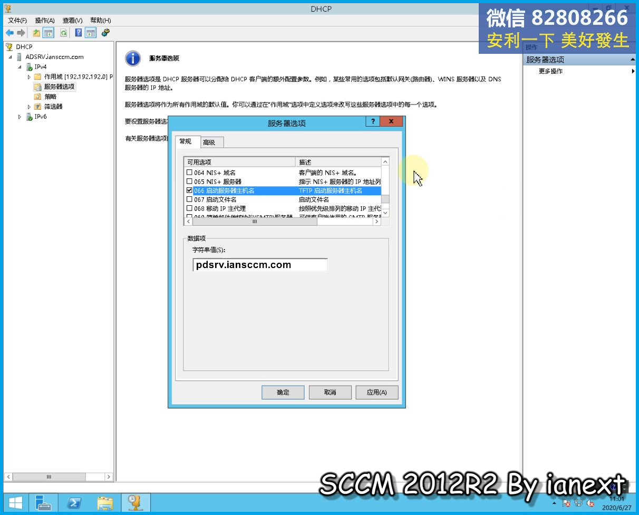Click the network tray icon

[578, 503]
